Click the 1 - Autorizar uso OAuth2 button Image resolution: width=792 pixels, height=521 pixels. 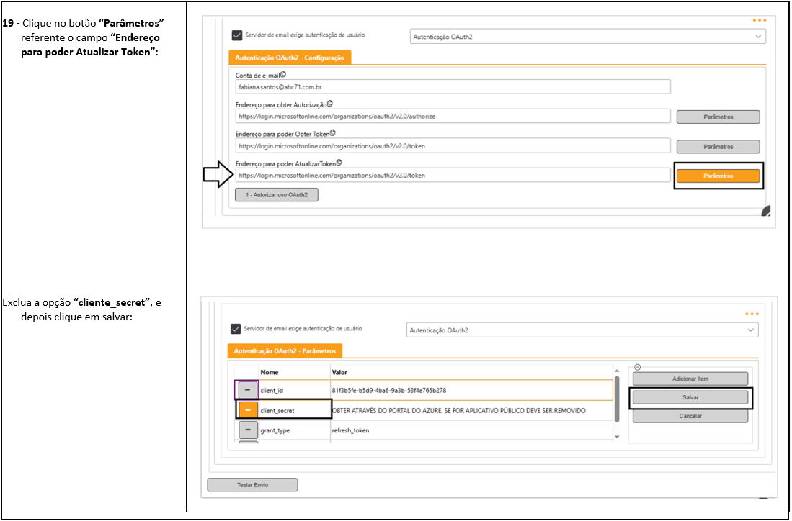pyautogui.click(x=277, y=195)
